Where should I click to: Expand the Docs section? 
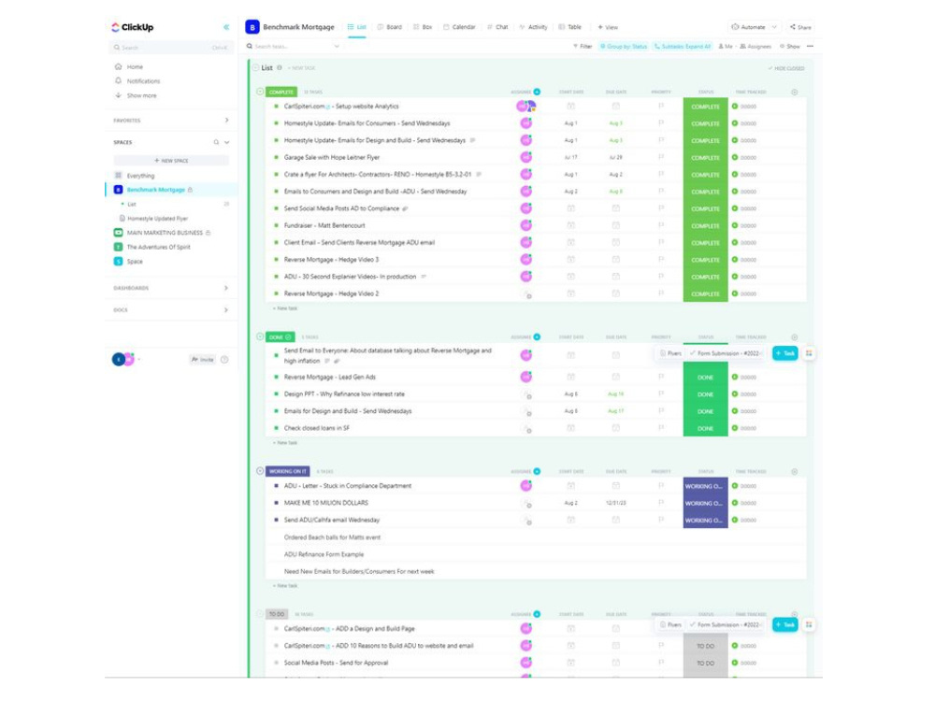tap(226, 310)
